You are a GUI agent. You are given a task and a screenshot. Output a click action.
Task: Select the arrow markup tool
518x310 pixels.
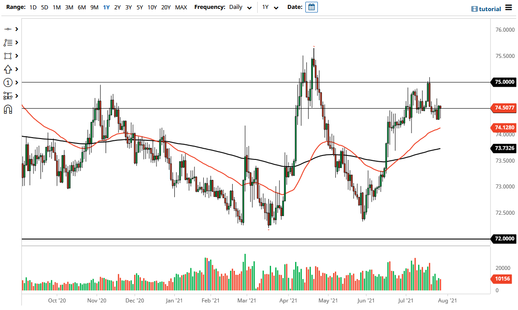coord(8,69)
